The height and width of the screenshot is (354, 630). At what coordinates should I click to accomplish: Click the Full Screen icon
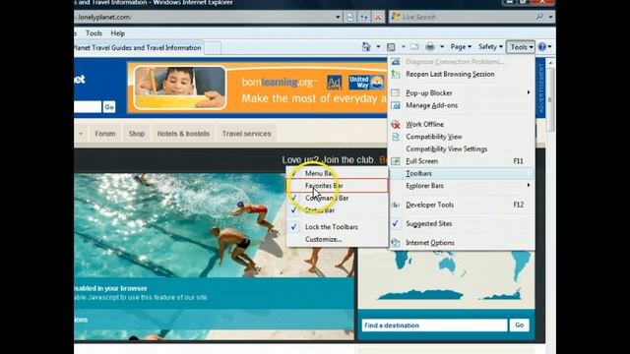click(396, 161)
